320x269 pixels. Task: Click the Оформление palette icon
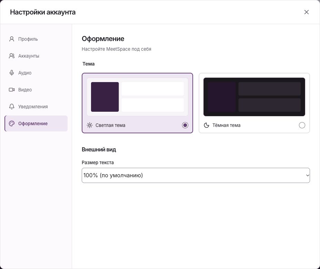point(12,123)
